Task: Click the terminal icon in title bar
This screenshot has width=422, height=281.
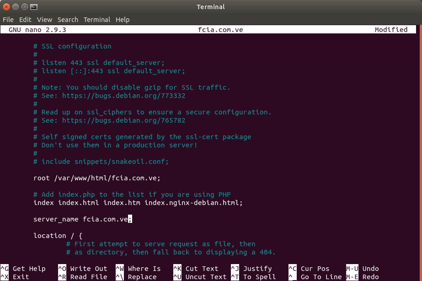Action: click(x=33, y=7)
